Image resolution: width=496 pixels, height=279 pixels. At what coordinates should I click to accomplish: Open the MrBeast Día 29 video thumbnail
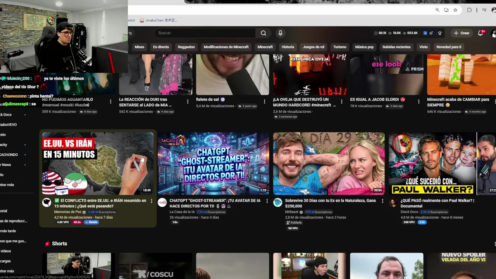[329, 163]
